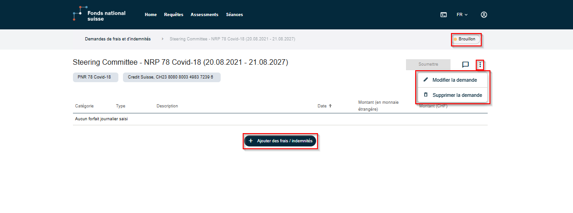
Task: Click the plus icon on the add expenses button
Action: click(x=251, y=141)
